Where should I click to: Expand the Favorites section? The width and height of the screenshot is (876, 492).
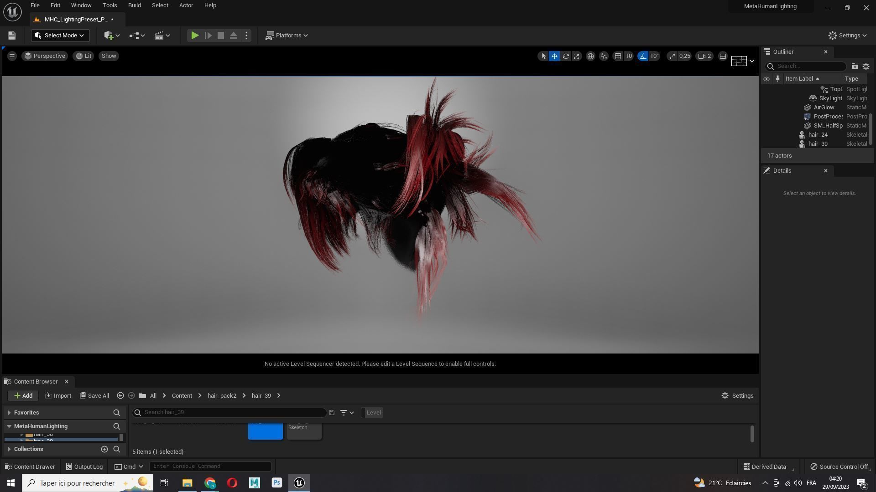[9, 413]
